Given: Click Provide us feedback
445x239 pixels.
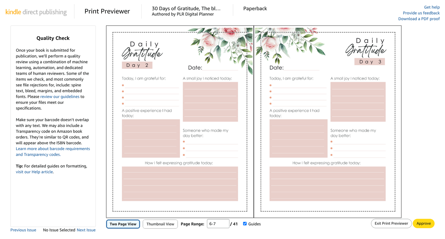Looking at the screenshot, I should 421,13.
